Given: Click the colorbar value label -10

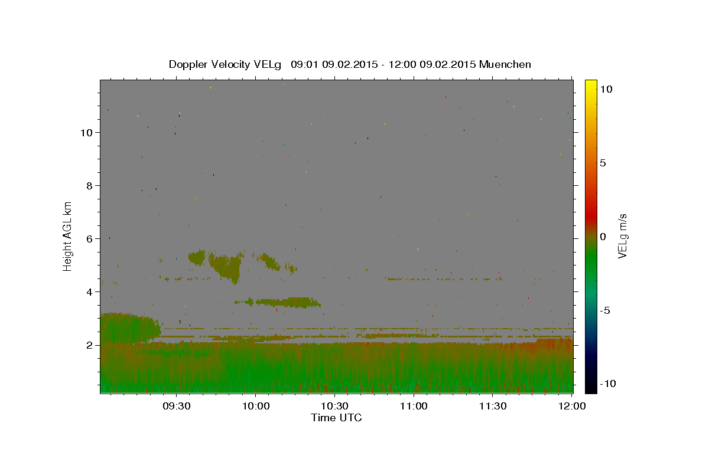Looking at the screenshot, I should (607, 383).
